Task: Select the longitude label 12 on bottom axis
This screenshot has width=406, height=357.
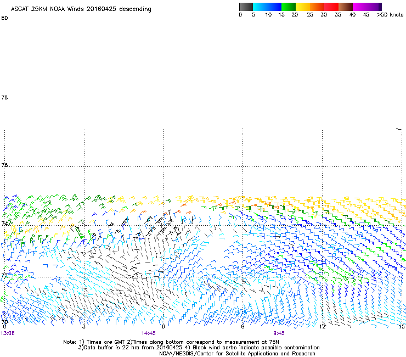Action: 322,327
